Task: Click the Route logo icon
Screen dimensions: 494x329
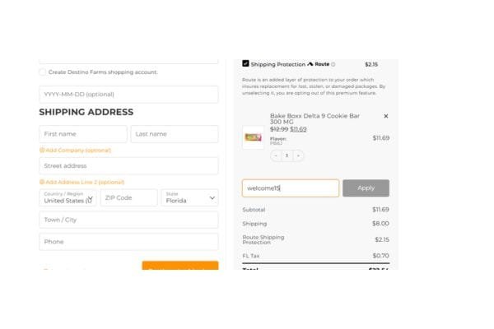Action: [310, 64]
